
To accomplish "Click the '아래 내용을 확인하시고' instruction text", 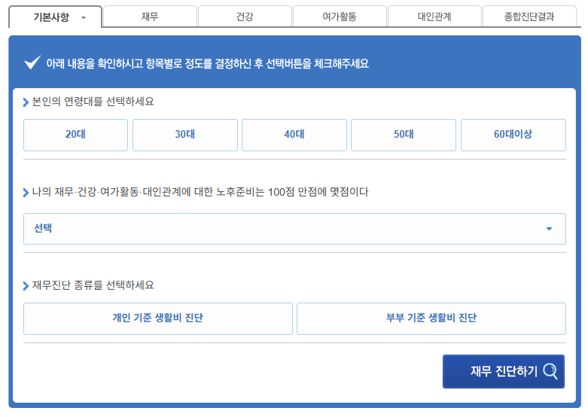I will (207, 63).
